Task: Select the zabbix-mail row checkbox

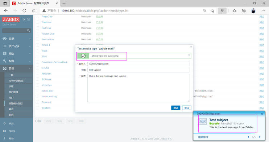Action: coord(38,91)
